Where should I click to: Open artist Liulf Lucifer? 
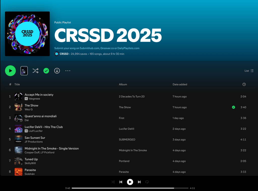[36, 131]
